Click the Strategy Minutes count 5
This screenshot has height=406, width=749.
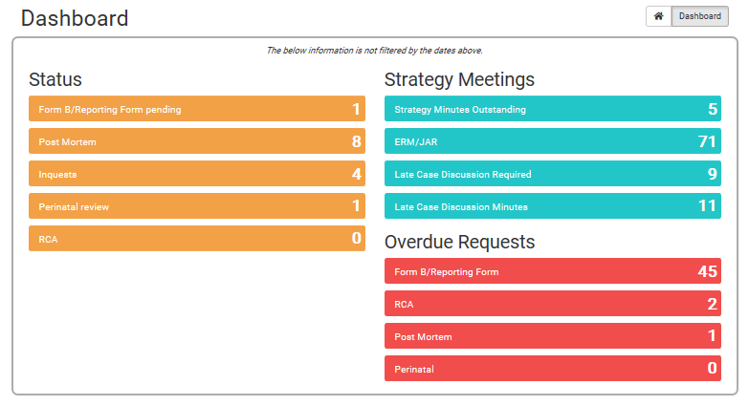[x=712, y=109]
